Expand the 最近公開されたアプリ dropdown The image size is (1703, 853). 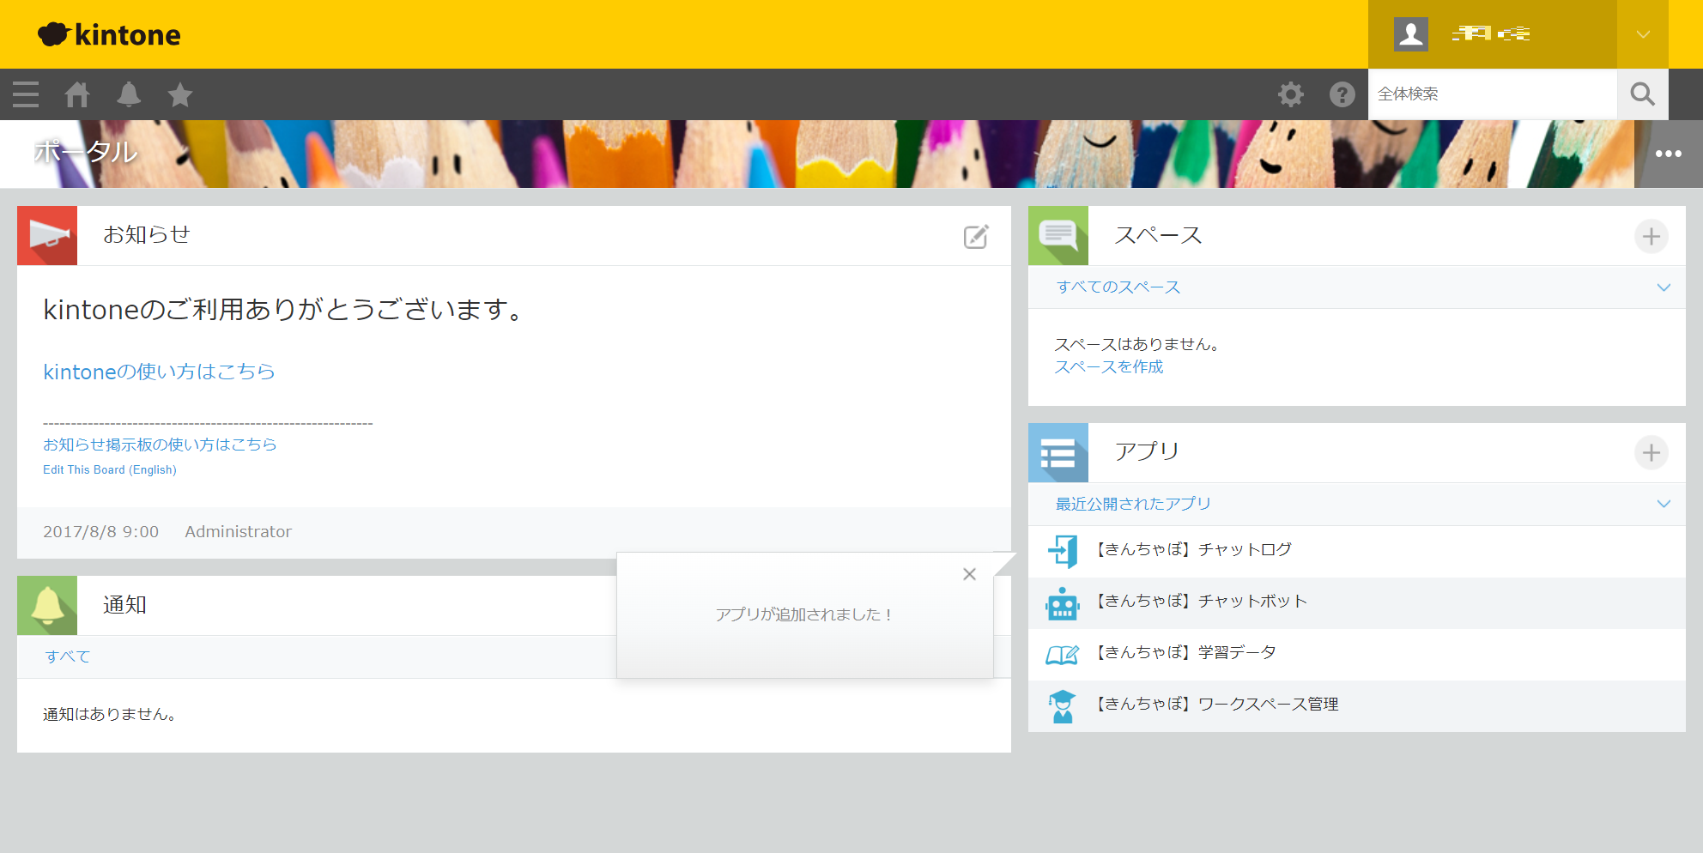pos(1663,504)
